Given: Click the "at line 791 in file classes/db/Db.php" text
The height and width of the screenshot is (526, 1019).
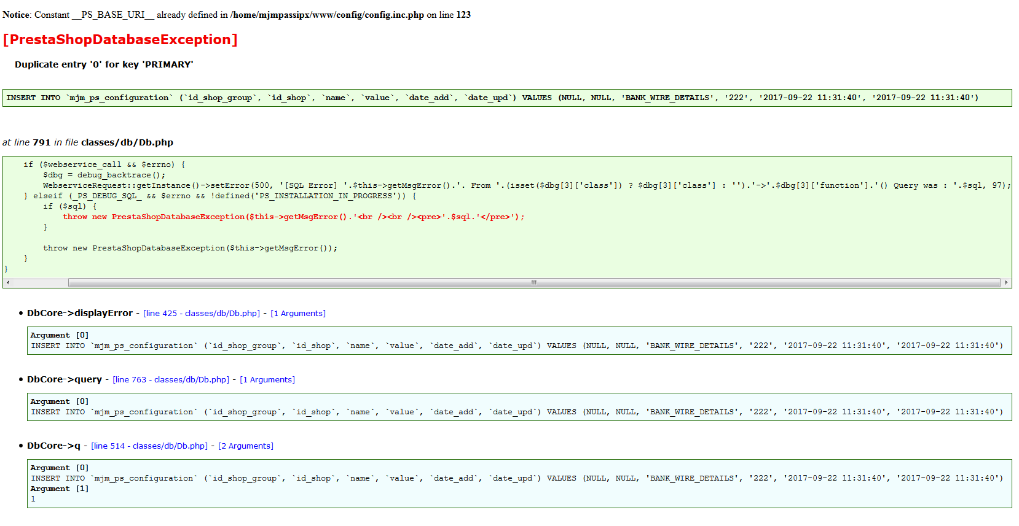Looking at the screenshot, I should 88,142.
